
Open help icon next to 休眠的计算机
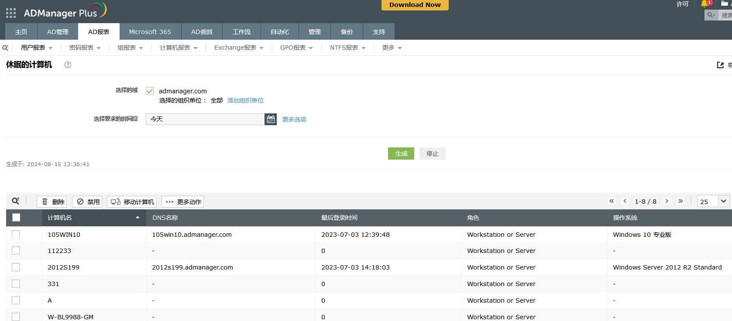[68, 65]
